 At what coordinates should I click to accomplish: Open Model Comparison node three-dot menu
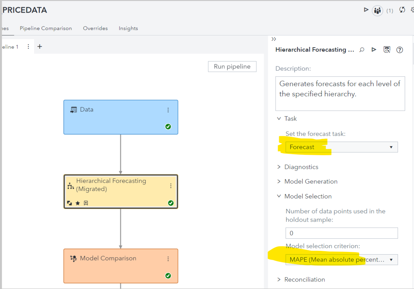click(x=168, y=259)
